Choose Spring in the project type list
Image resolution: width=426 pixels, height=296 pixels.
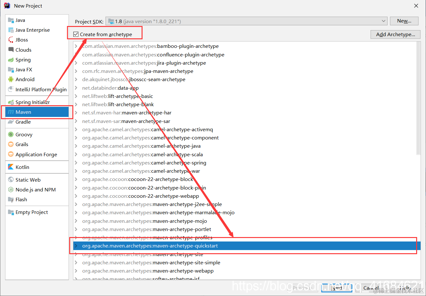click(x=37, y=60)
